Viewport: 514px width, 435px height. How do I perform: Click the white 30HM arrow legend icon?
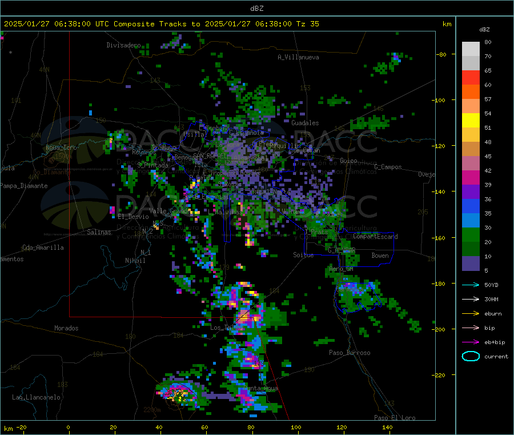[x=471, y=299]
